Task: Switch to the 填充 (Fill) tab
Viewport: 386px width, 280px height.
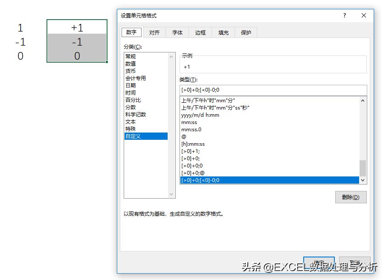Action: [223, 32]
